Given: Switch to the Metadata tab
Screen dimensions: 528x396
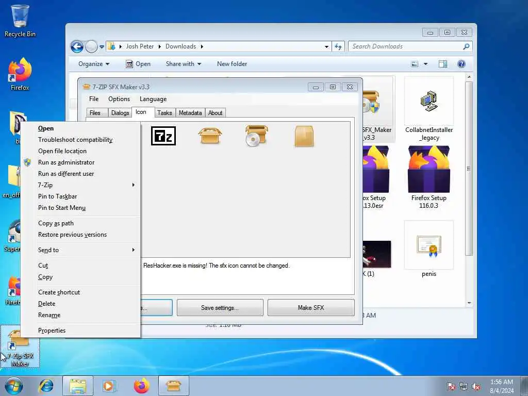Looking at the screenshot, I should (x=190, y=113).
